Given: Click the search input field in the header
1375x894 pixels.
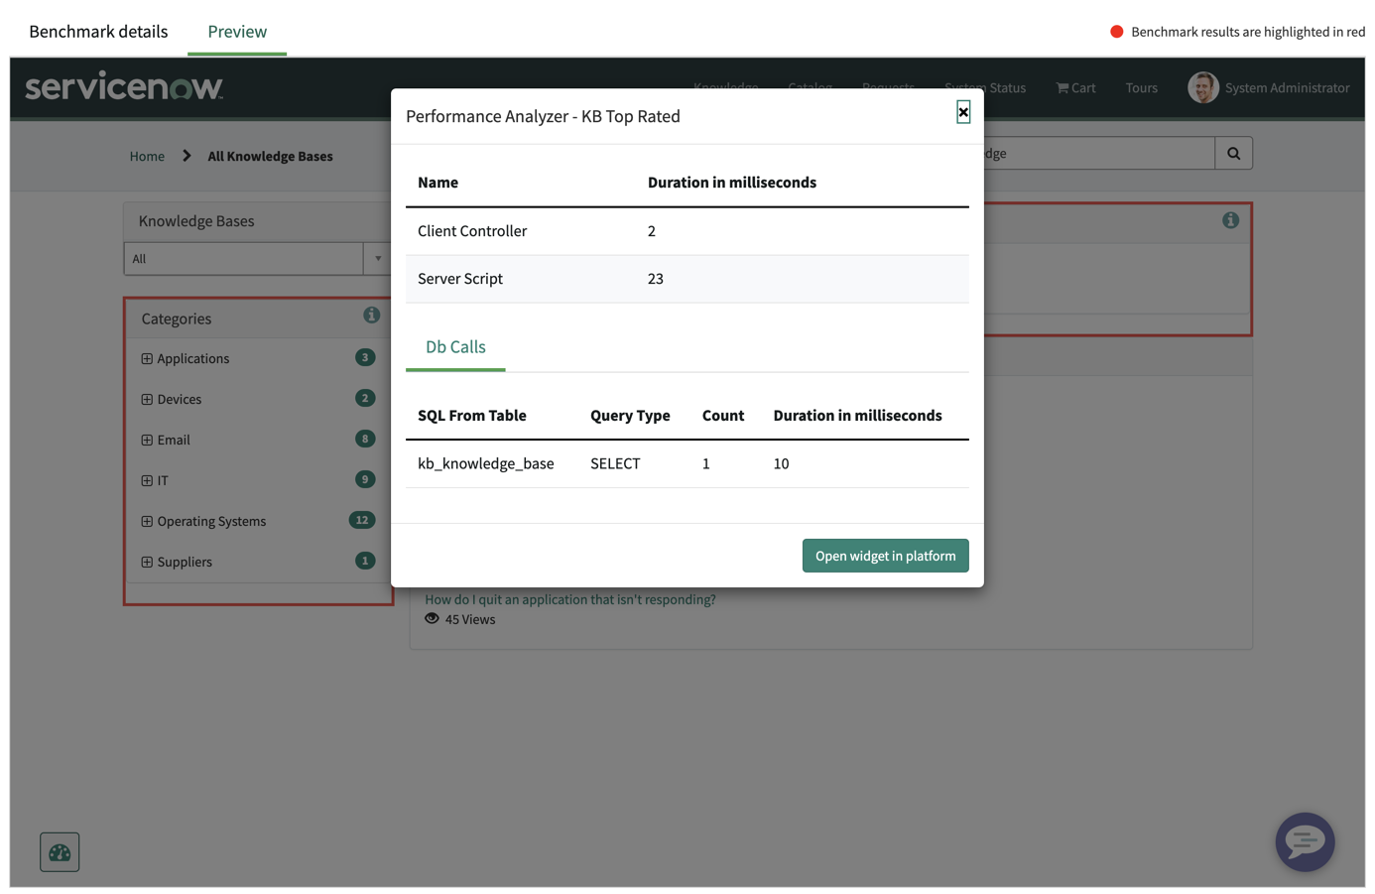Looking at the screenshot, I should (1098, 154).
